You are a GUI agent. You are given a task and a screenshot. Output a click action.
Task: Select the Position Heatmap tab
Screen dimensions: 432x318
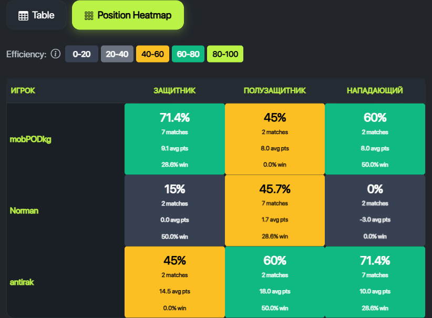click(x=128, y=15)
